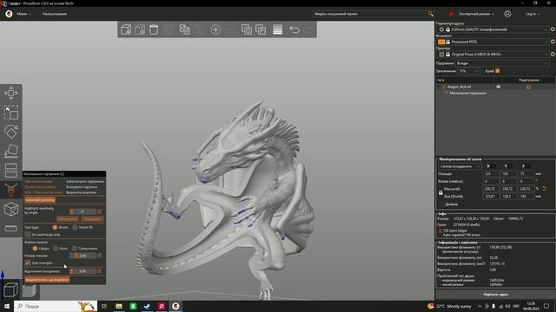Click the variable layer height icon

tap(278, 29)
